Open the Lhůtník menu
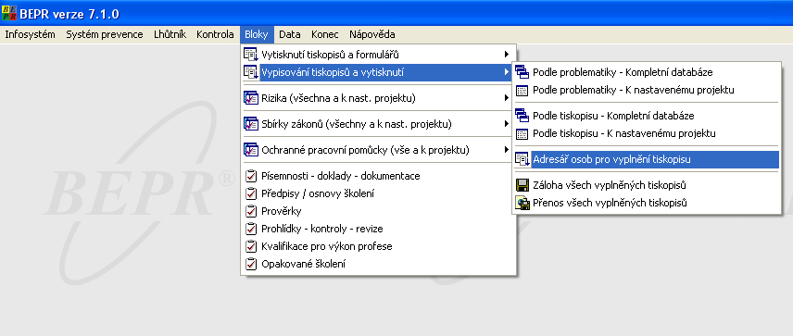 pos(170,35)
